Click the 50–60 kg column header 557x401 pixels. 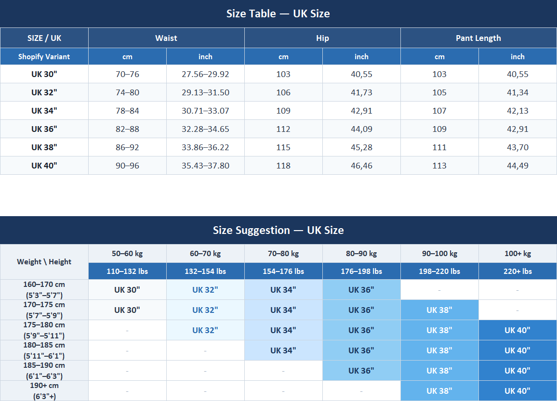pos(127,253)
